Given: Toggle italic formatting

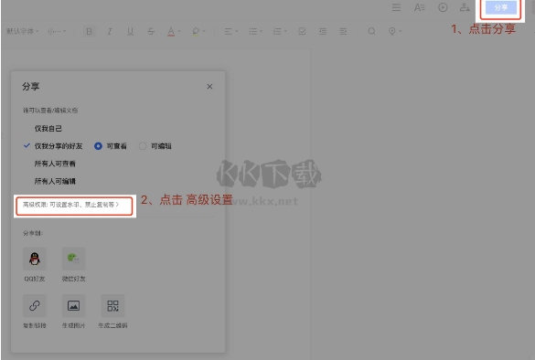Looking at the screenshot, I should coord(110,31).
